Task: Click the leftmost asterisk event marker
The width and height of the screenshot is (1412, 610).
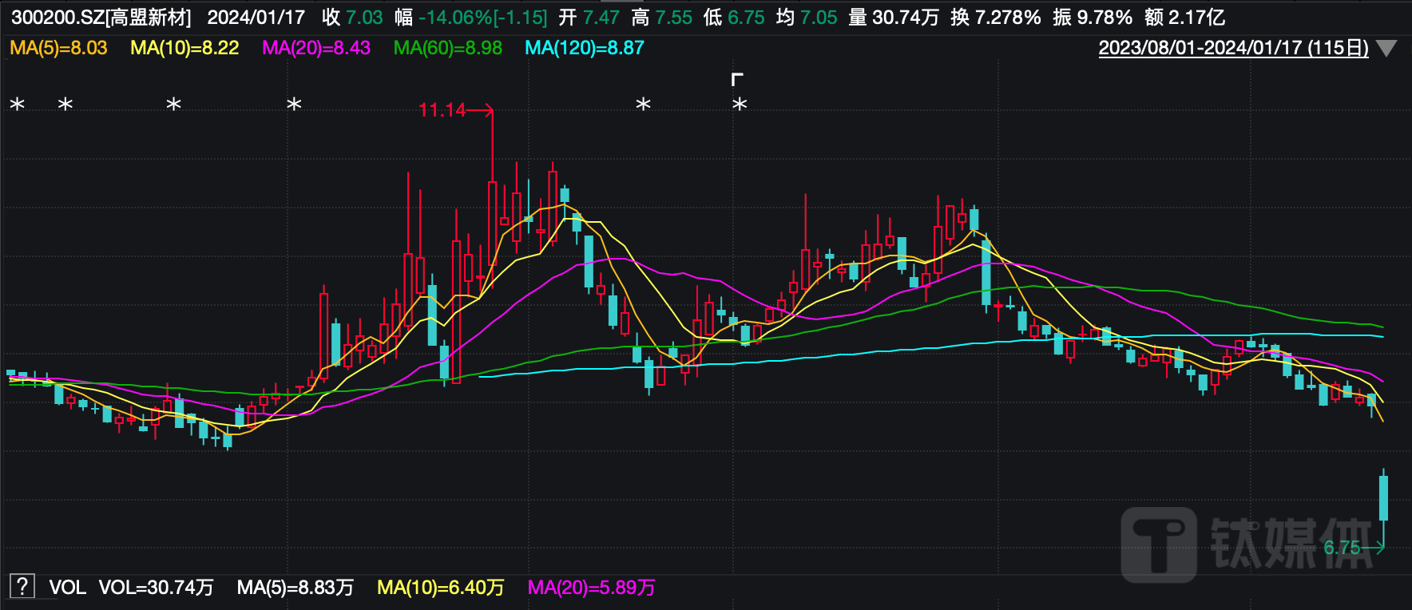Action: pos(17,105)
